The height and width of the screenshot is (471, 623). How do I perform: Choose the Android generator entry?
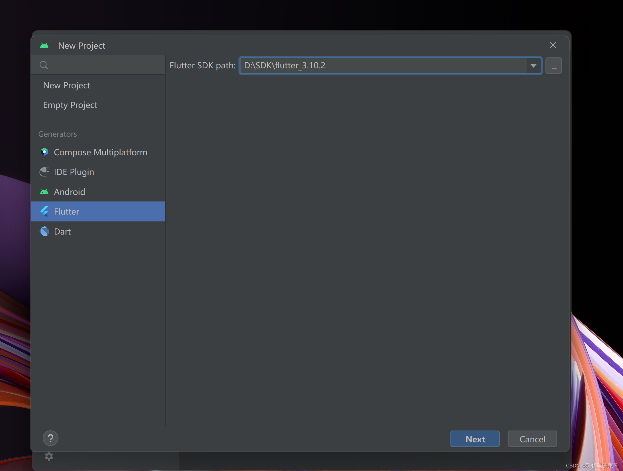[69, 192]
